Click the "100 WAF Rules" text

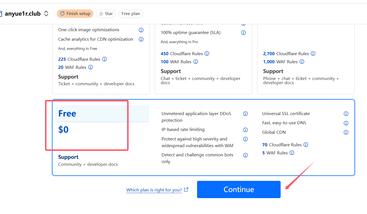coord(176,62)
